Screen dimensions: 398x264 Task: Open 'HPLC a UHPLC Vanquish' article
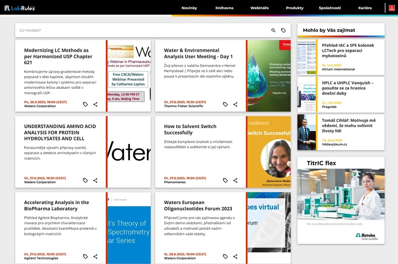point(348,88)
